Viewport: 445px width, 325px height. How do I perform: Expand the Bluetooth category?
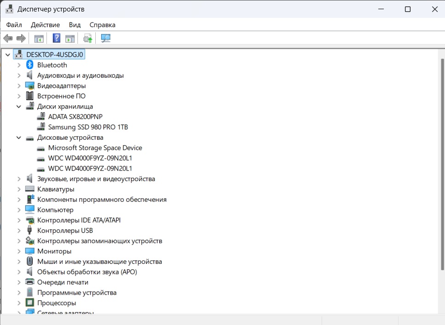click(19, 65)
